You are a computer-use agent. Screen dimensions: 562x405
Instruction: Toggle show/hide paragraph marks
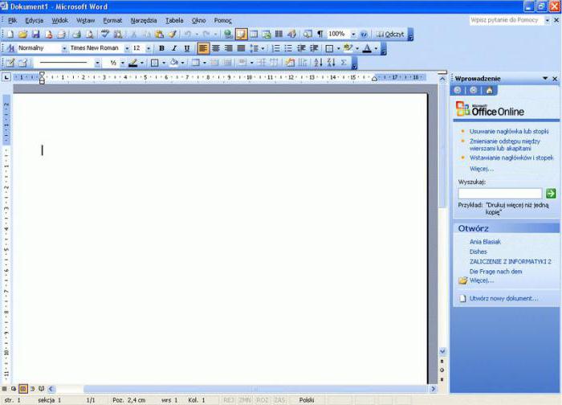[320, 35]
